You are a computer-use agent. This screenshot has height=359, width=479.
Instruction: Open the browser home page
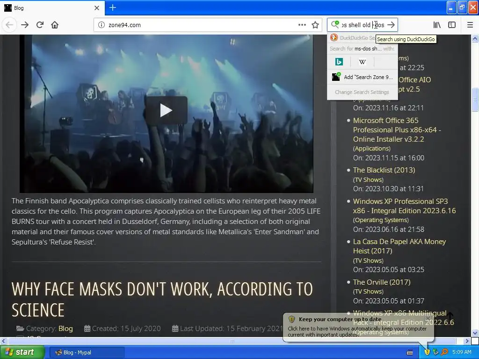(x=55, y=25)
